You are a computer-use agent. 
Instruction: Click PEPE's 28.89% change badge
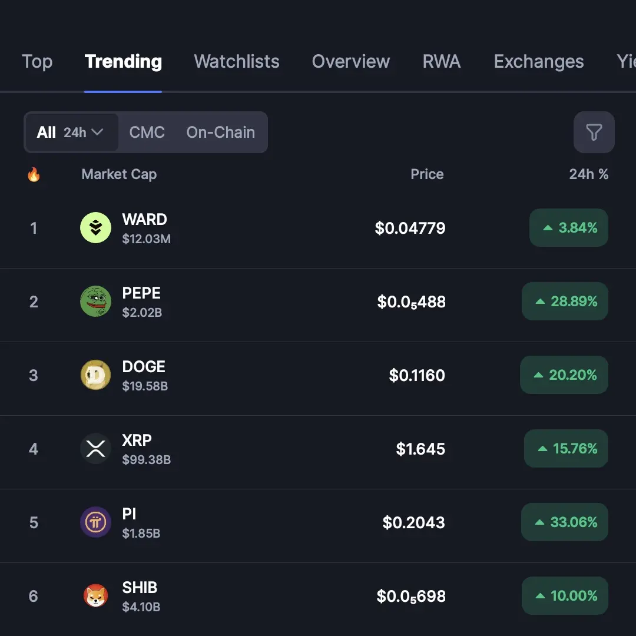565,302
